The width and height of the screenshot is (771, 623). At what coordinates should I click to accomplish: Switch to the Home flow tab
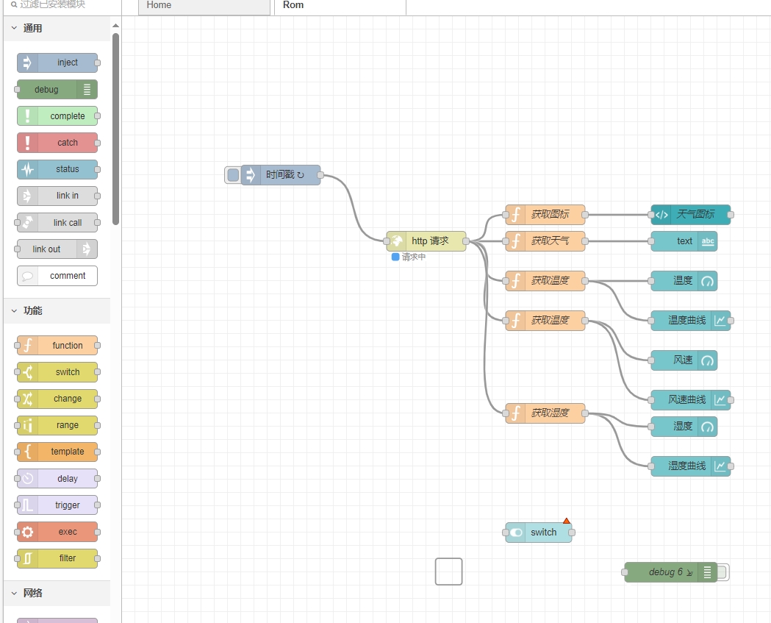tap(204, 6)
